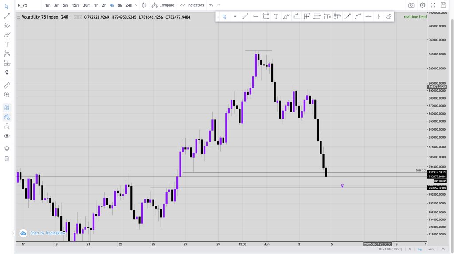Click the undo arrow in top toolbar

(211, 5)
